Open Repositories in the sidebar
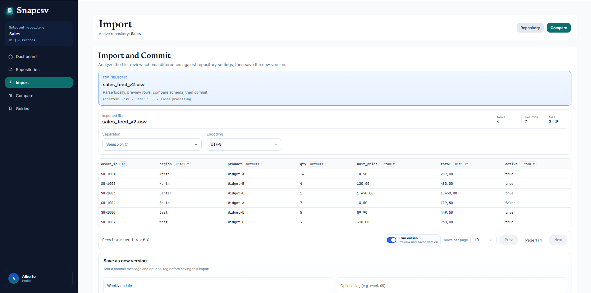 pyautogui.click(x=39, y=69)
